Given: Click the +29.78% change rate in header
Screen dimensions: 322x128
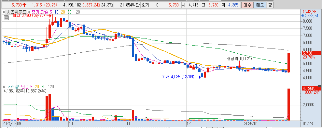Looking at the screenshot, I should (x=51, y=5).
